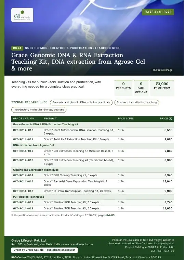Click the price 7,080

point(168,140)
